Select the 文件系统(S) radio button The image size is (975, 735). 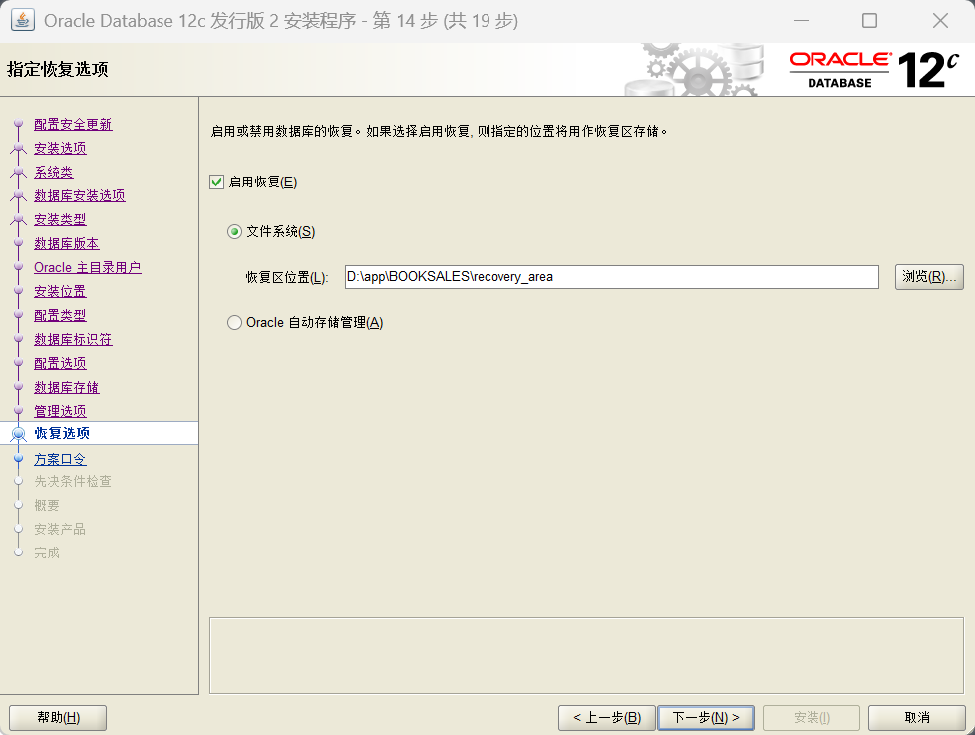click(234, 232)
